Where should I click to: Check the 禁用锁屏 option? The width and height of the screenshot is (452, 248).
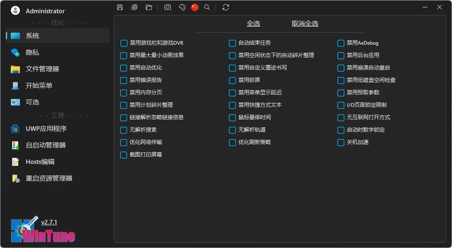click(232, 80)
